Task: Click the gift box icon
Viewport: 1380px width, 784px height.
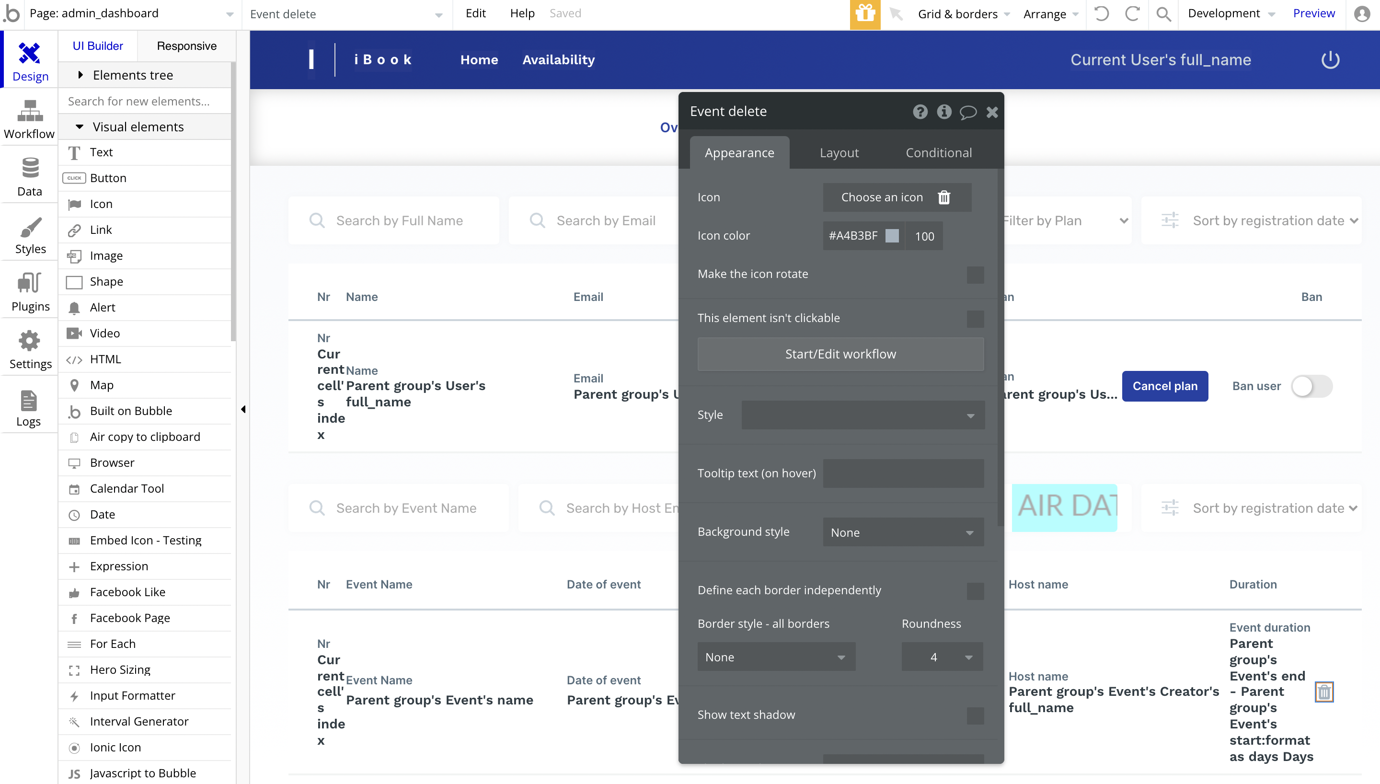Action: (865, 14)
